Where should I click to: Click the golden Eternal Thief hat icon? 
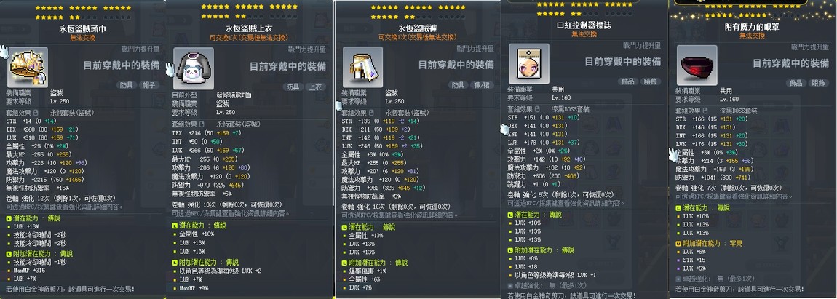27,67
